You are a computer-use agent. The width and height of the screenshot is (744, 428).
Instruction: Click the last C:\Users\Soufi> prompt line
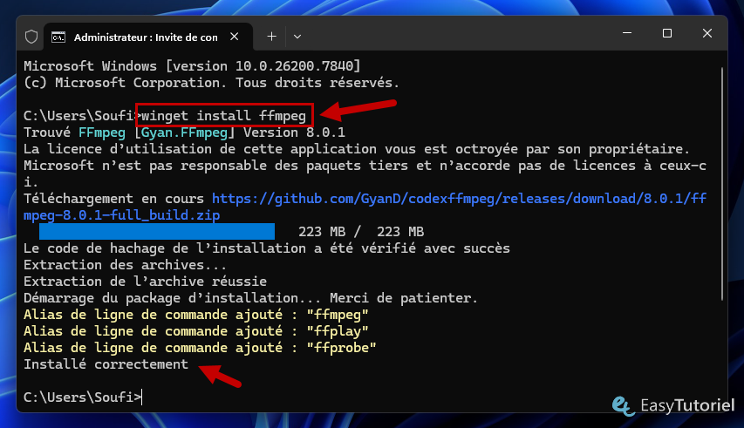83,397
